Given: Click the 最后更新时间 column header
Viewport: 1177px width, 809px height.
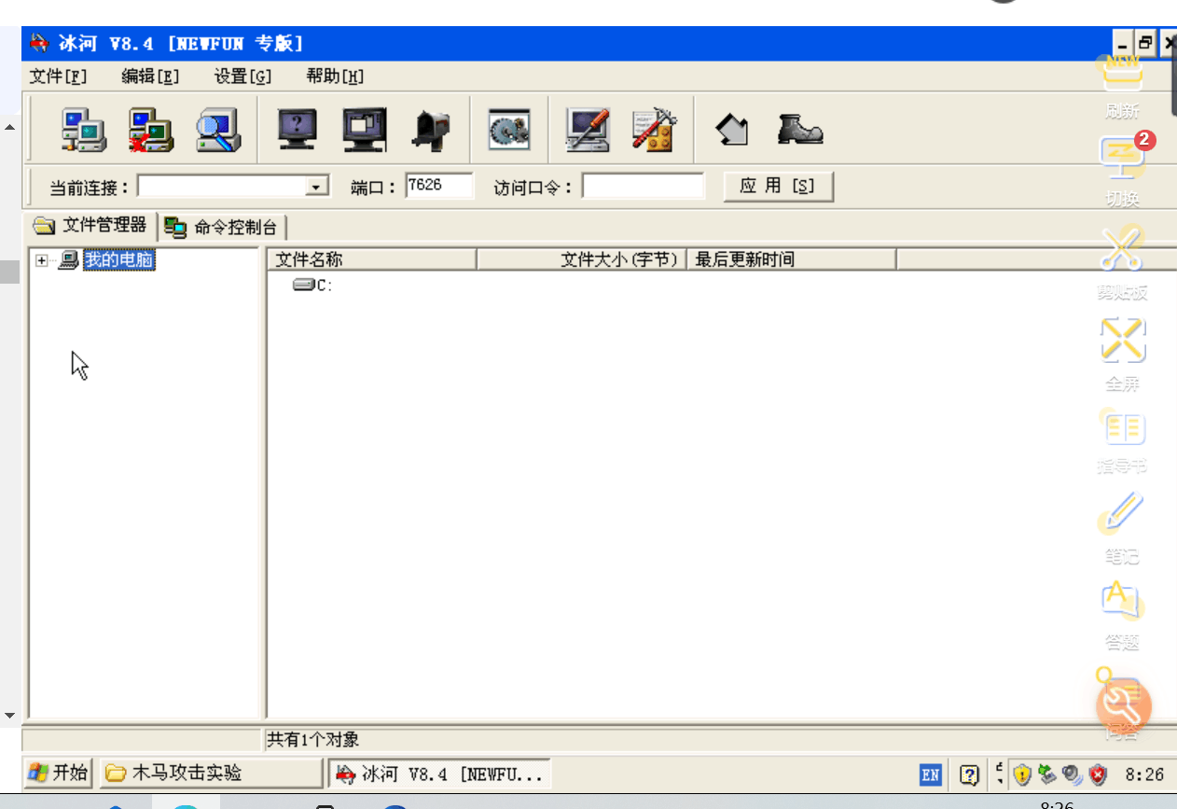Looking at the screenshot, I should pyautogui.click(x=791, y=259).
